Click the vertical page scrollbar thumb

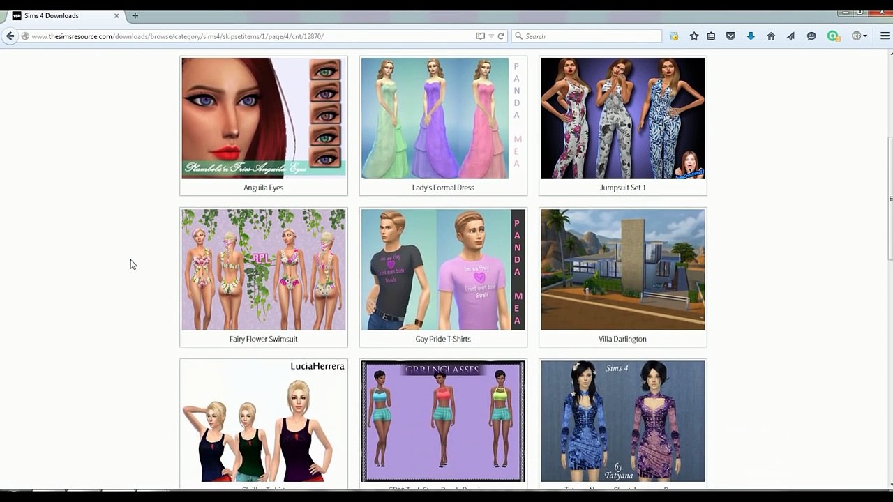(889, 199)
